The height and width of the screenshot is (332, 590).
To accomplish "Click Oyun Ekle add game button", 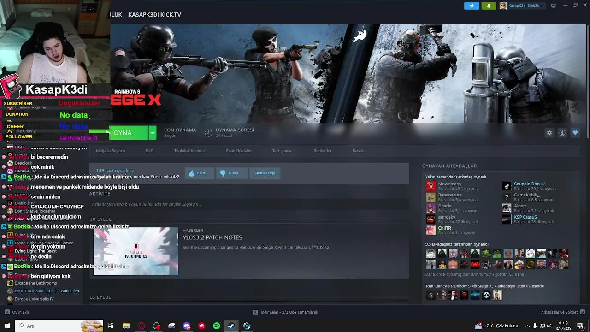I will click(x=17, y=312).
